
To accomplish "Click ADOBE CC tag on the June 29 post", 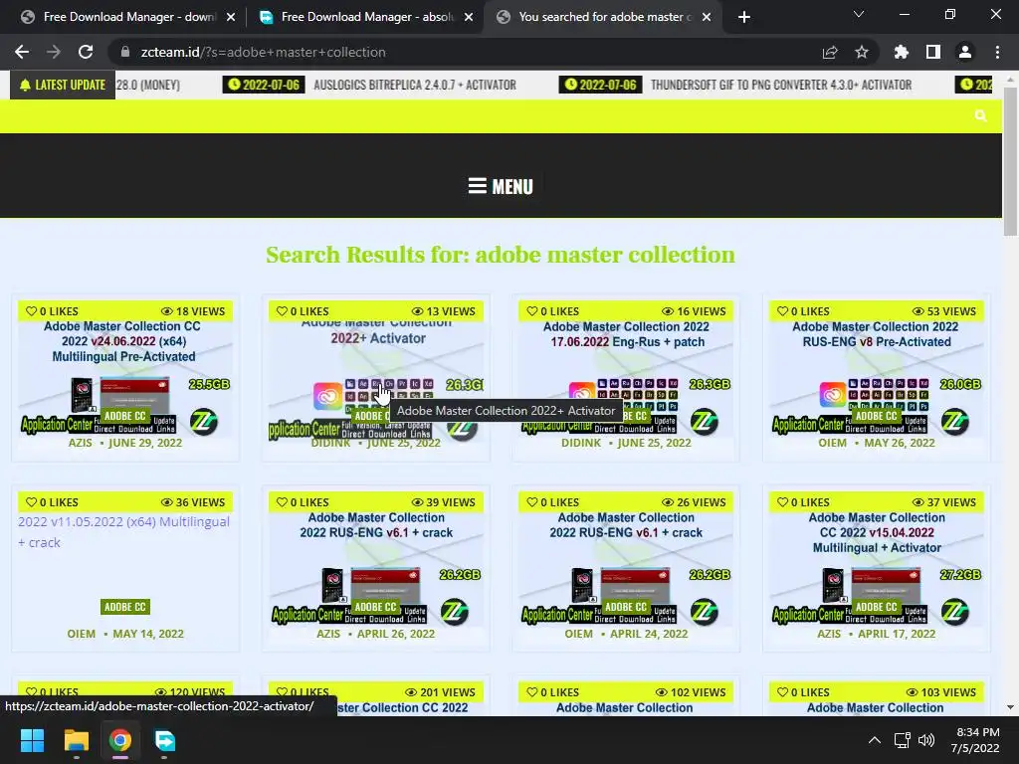I will pos(125,416).
